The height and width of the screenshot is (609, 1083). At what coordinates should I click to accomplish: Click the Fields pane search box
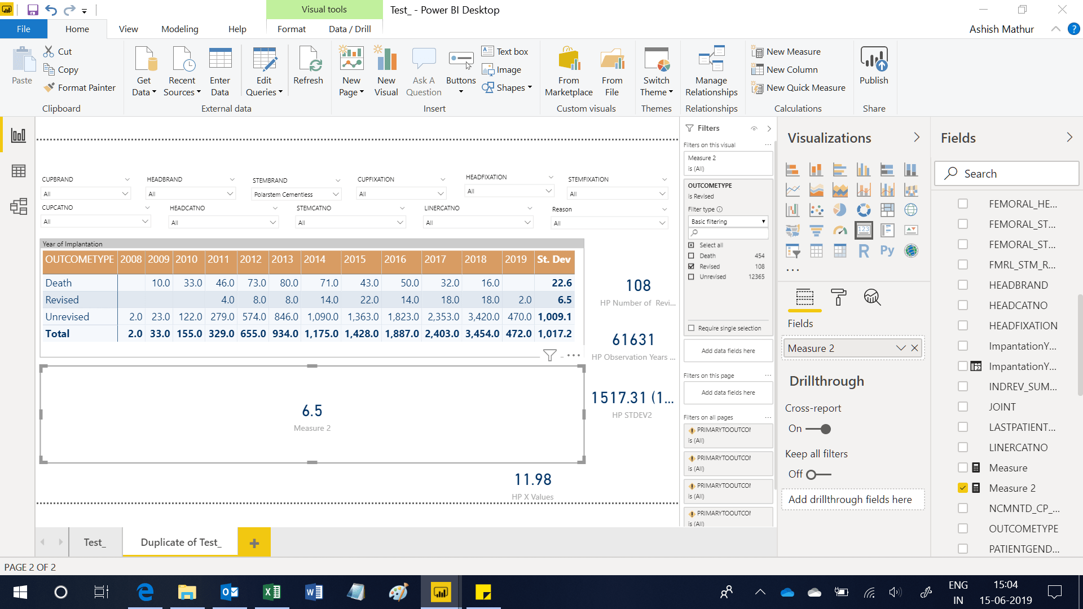coord(1007,174)
